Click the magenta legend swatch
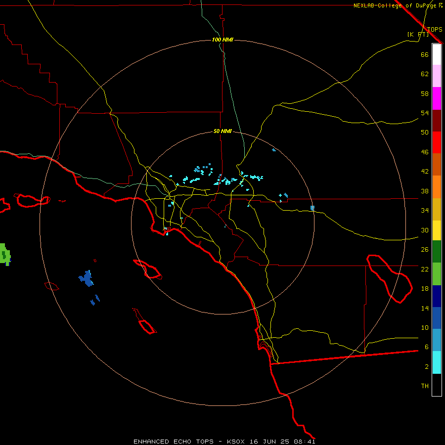The height and width of the screenshot is (445, 445). 437,98
